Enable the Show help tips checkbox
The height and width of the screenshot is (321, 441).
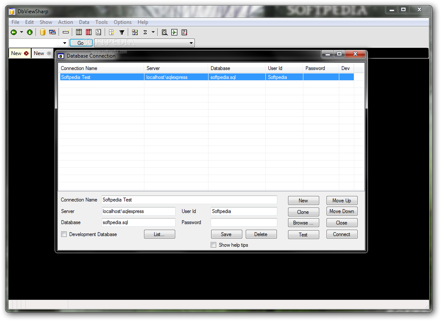coord(214,245)
